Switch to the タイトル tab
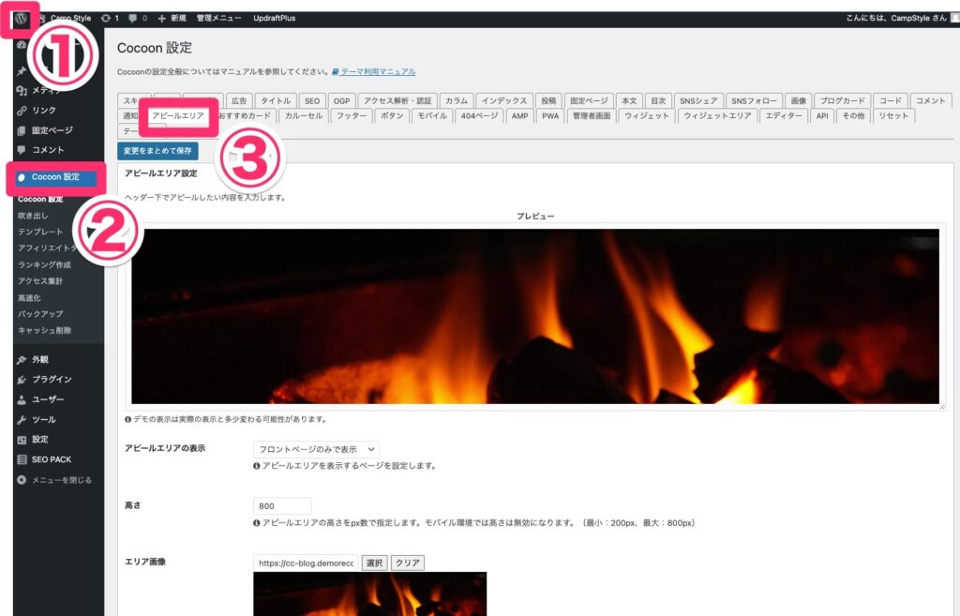This screenshot has height=616, width=960. (x=277, y=101)
